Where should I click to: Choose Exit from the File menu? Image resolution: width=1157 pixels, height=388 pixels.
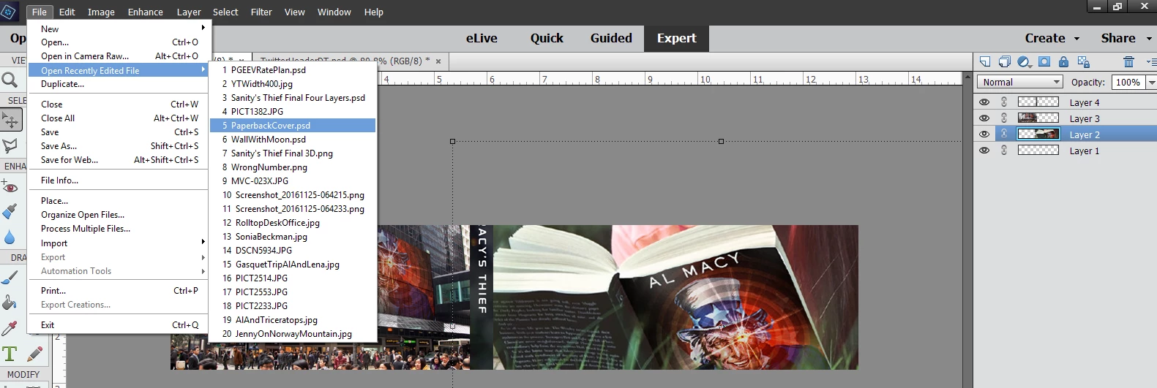(120, 325)
